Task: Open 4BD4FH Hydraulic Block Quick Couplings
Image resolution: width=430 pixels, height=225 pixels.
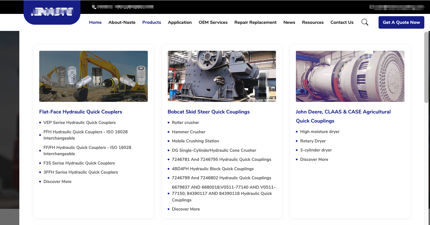Action: pyautogui.click(x=213, y=169)
